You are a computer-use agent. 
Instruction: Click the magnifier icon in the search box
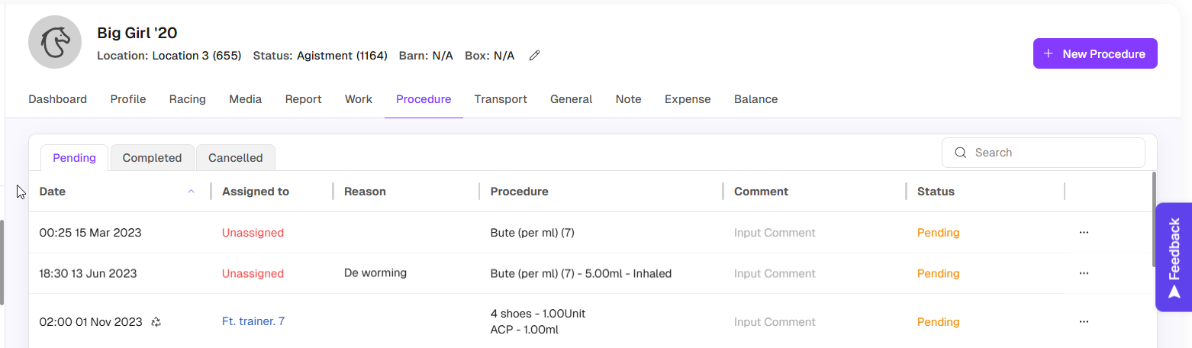(x=961, y=153)
